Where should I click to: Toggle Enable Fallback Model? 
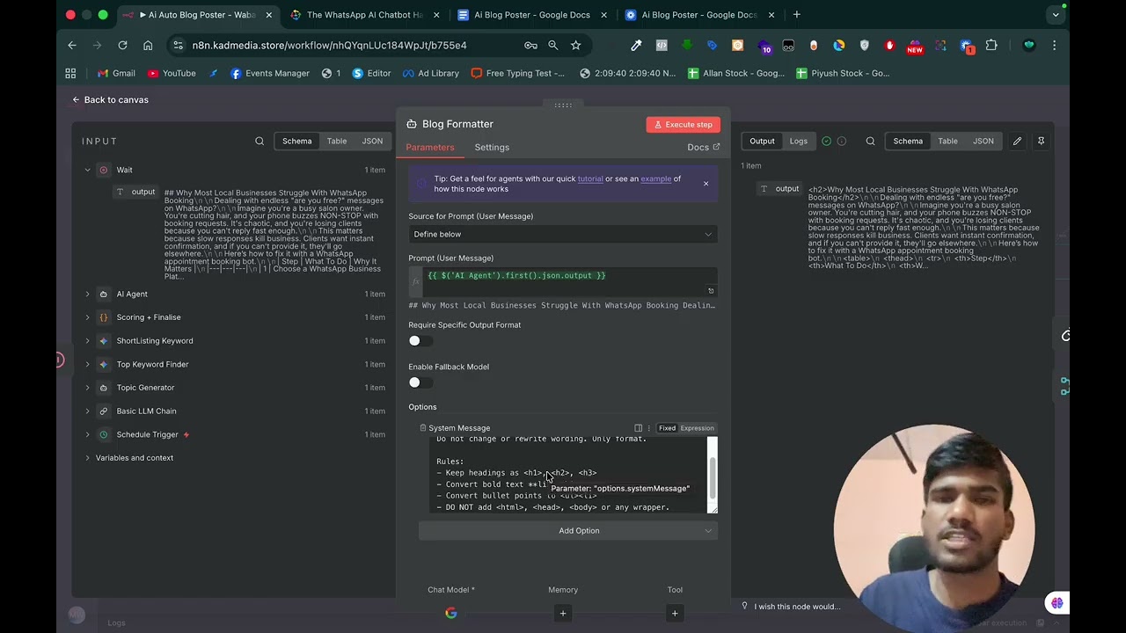tap(420, 382)
